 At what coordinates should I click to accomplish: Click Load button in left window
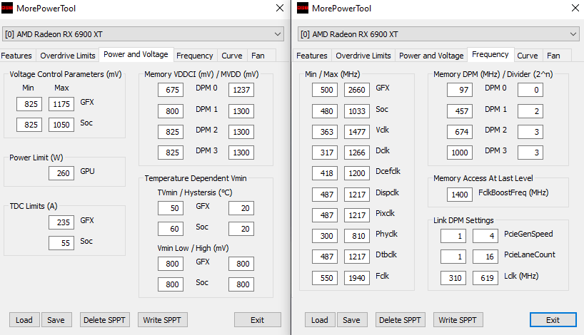point(24,320)
